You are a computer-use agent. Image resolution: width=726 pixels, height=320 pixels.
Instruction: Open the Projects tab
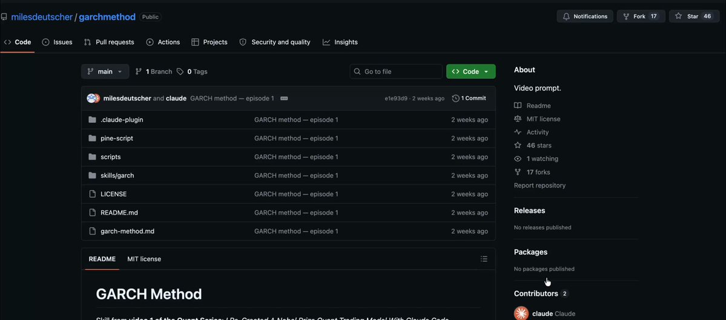pos(210,42)
